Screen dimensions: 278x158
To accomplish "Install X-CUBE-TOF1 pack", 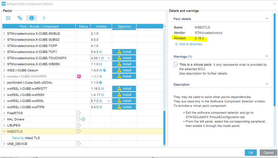I will tap(124, 52).
